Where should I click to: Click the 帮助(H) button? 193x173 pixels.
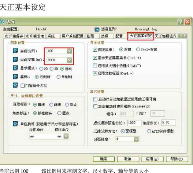[177, 159]
